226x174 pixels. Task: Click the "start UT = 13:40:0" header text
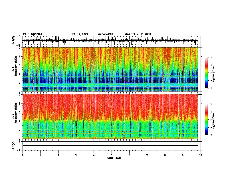pos(138,34)
